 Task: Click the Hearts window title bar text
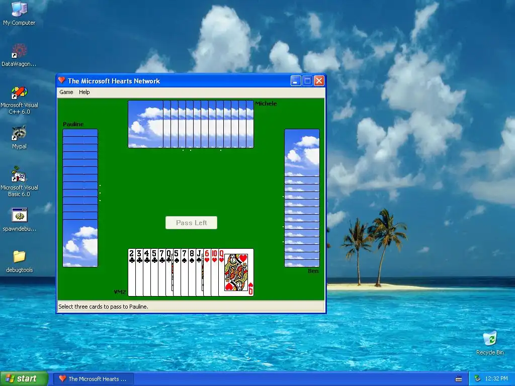[114, 81]
